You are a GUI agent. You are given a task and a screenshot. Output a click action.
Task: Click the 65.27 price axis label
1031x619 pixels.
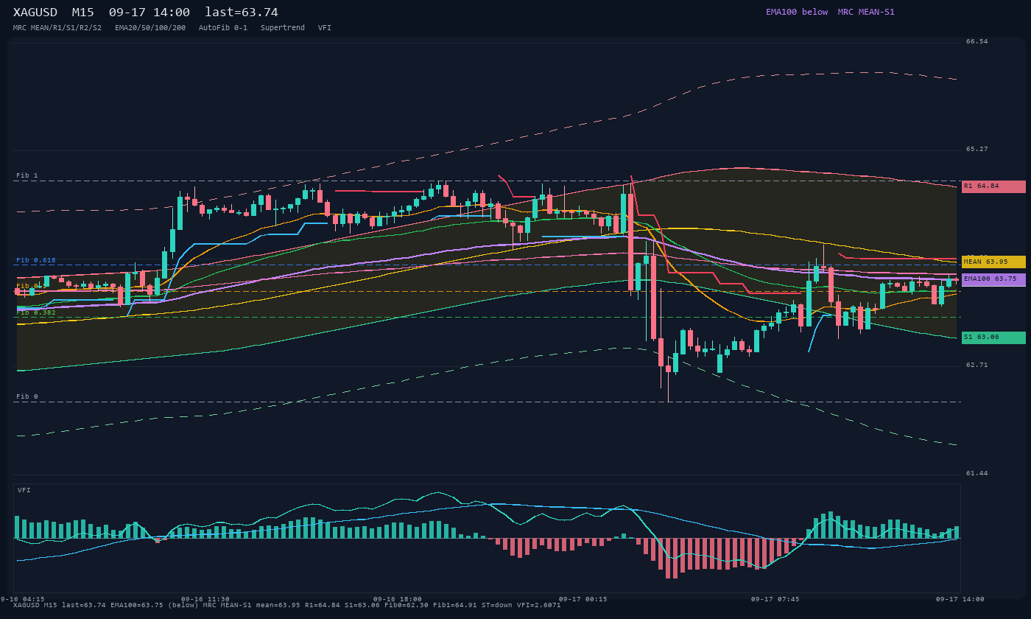(977, 149)
